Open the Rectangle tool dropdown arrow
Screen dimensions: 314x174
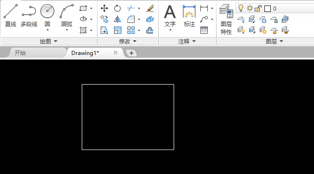click(91, 8)
